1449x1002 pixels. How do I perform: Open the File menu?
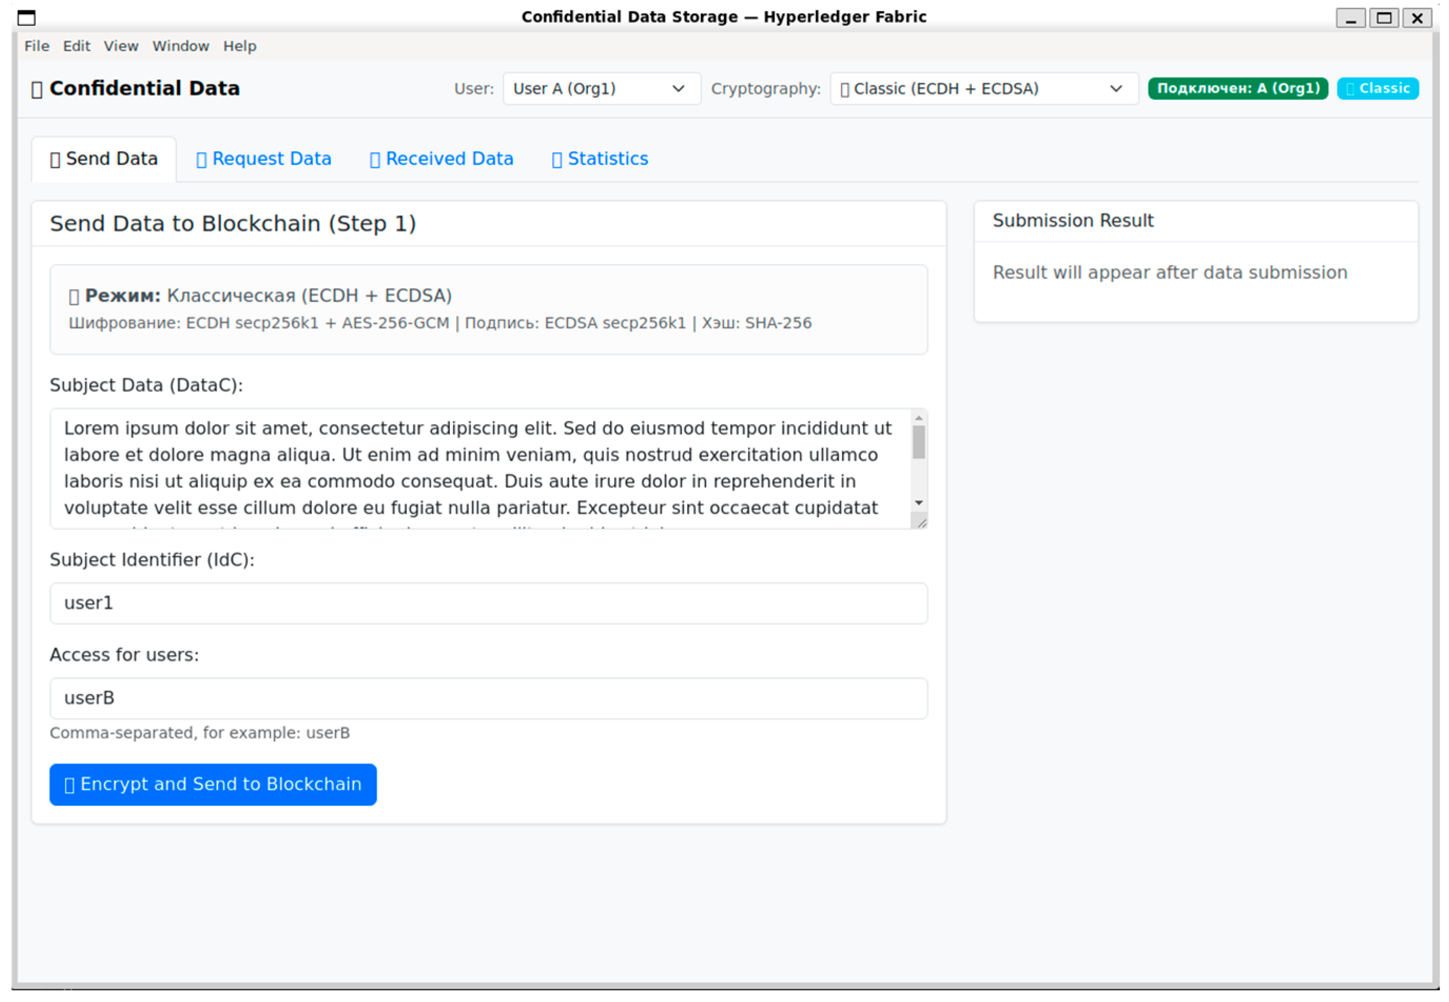[x=37, y=46]
